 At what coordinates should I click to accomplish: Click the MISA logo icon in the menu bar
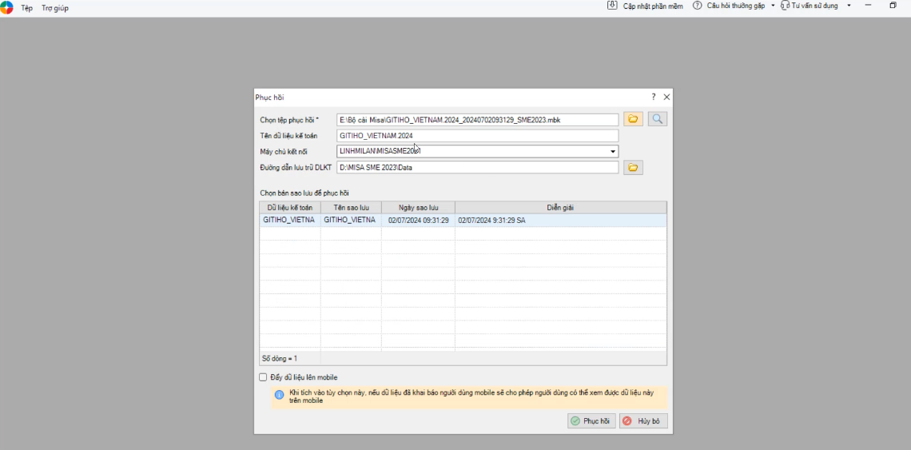tap(6, 7)
